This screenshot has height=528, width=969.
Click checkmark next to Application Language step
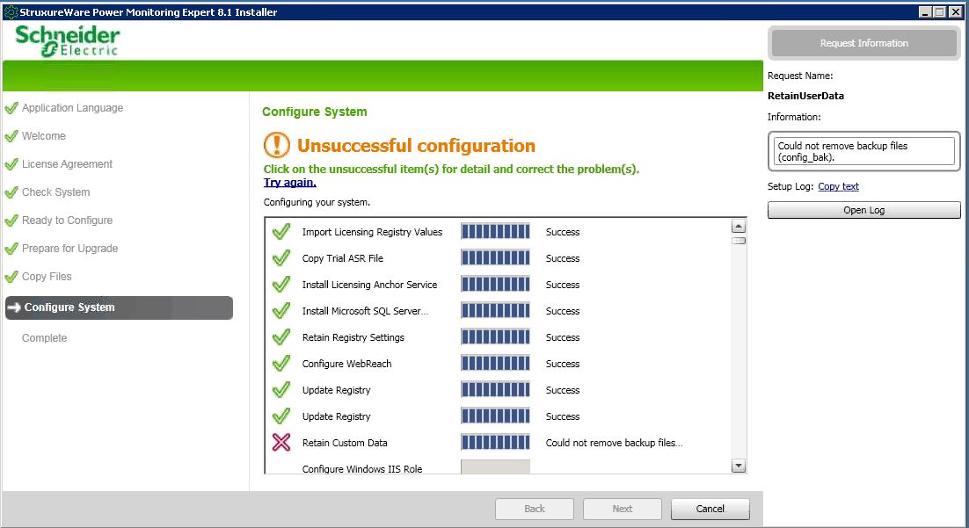coord(11,108)
